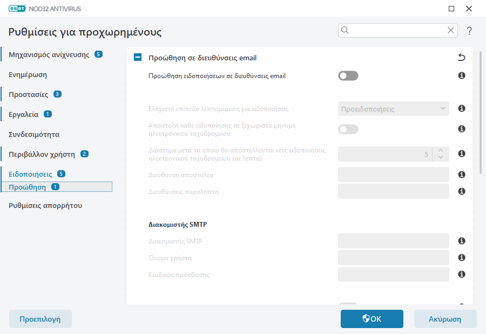Click the info icon for Διεύθυνση αποστολέα
Viewport: 486px width, 334px height.
pos(462,175)
